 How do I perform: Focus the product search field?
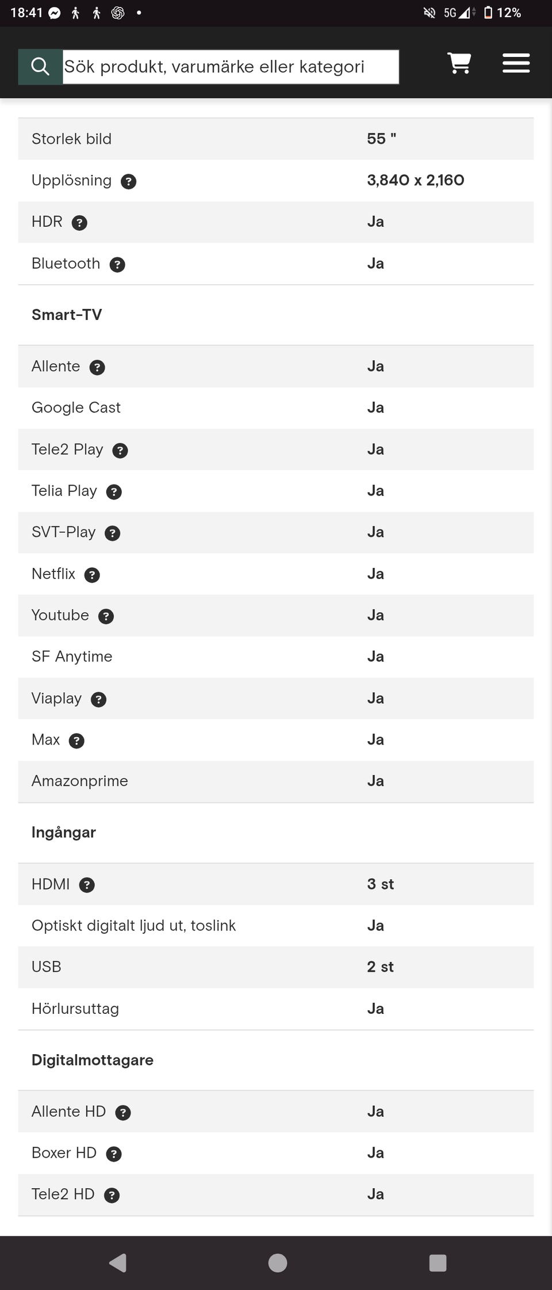(x=230, y=67)
